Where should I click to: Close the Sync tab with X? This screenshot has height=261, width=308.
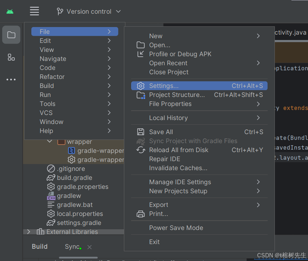[x=90, y=247]
